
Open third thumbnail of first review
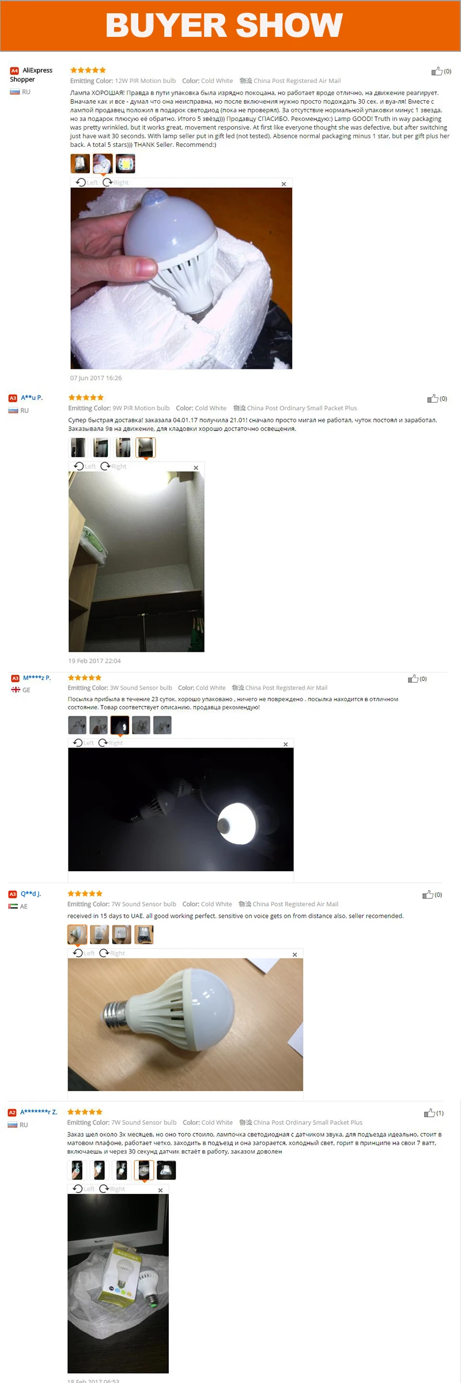pyautogui.click(x=126, y=164)
